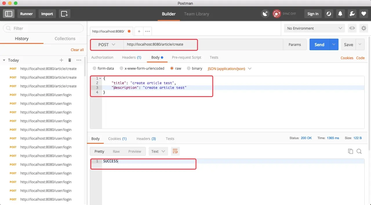Open a new window icon
The width and height of the screenshot is (371, 205).
[x=64, y=14]
